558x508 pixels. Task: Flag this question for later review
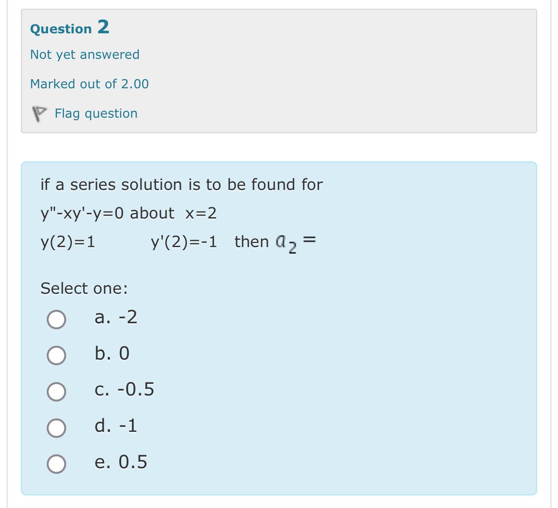tap(96, 113)
